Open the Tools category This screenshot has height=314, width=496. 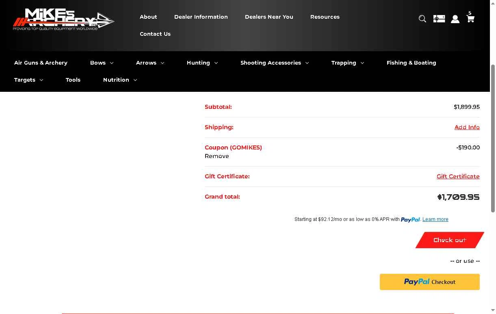point(73,80)
